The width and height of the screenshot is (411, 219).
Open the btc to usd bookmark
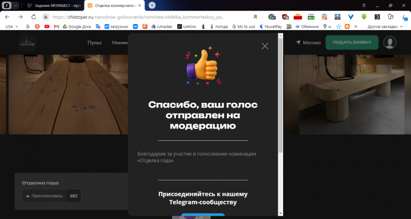pos(243,26)
